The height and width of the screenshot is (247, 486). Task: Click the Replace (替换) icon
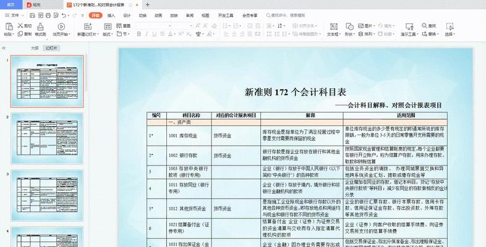click(424, 34)
